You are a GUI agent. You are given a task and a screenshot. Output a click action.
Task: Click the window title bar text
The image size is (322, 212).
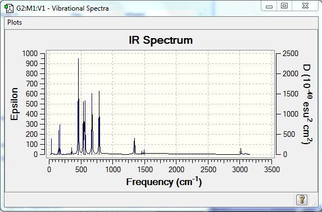click(62, 8)
